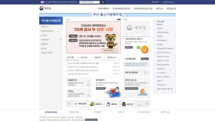The height and width of the screenshot is (121, 215).
Task: Click the ENGLISH link in top bar
Action: [x=155, y=2]
